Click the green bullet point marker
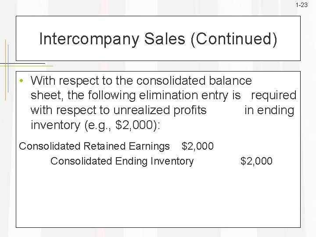 (x=22, y=81)
